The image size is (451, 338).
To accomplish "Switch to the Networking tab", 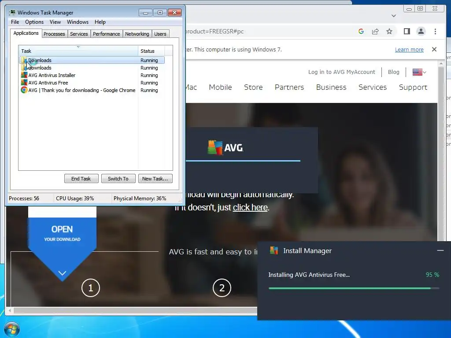I will click(137, 34).
